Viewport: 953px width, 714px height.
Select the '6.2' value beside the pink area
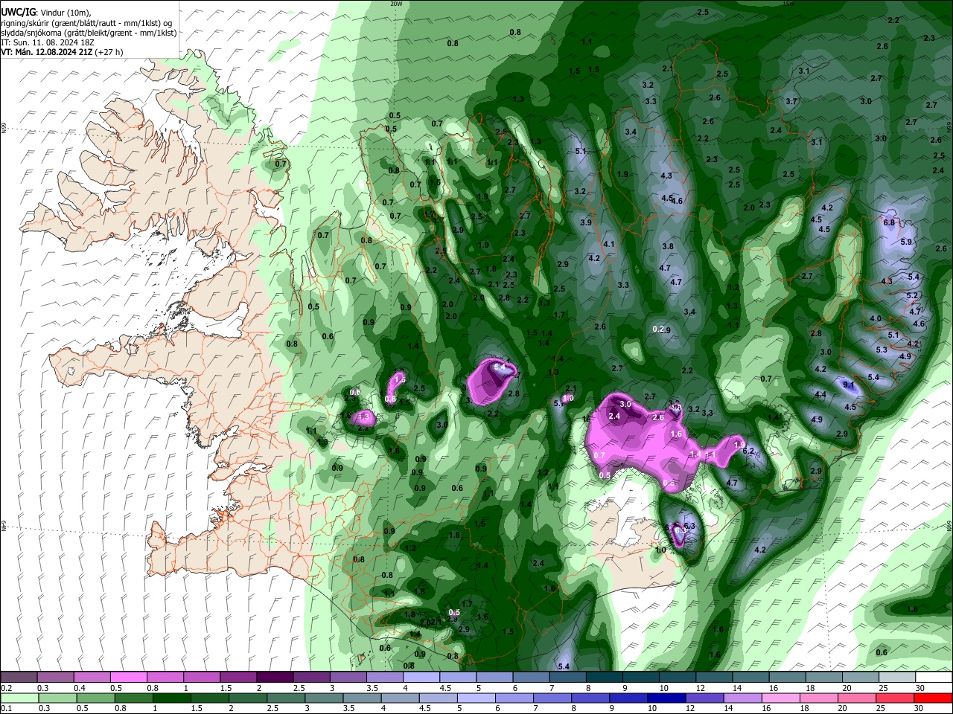(748, 451)
